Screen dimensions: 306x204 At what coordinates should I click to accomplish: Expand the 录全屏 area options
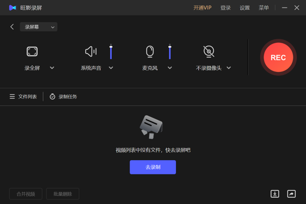52,68
